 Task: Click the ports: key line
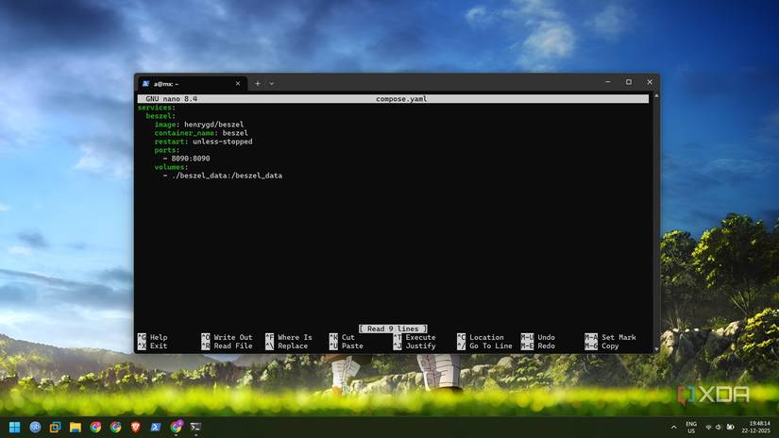pos(167,149)
